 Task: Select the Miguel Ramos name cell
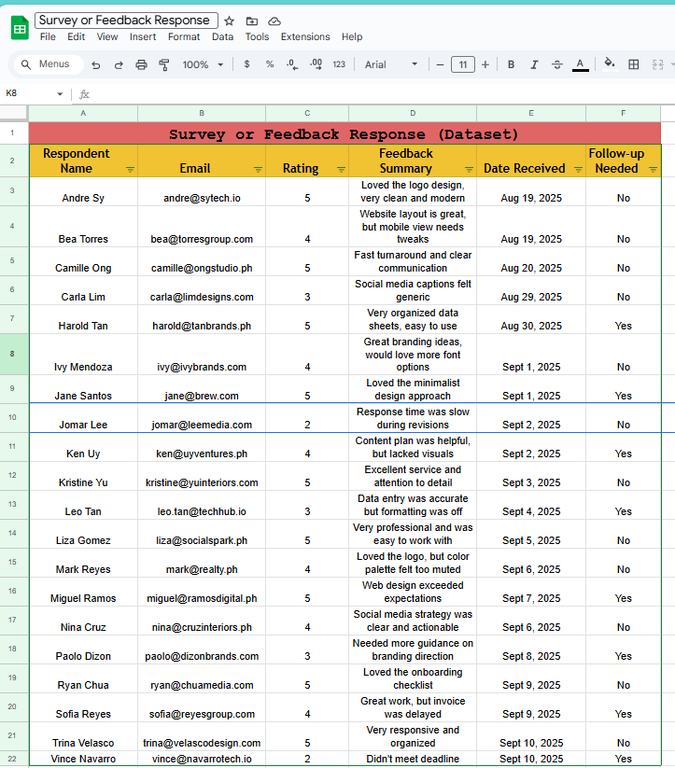tap(83, 593)
